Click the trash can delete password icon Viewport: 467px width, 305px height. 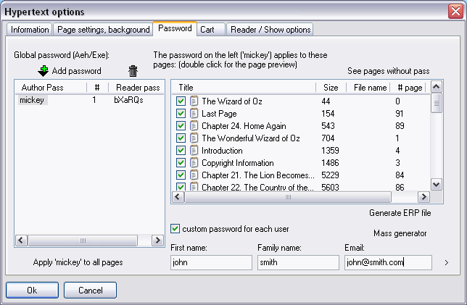pos(133,71)
